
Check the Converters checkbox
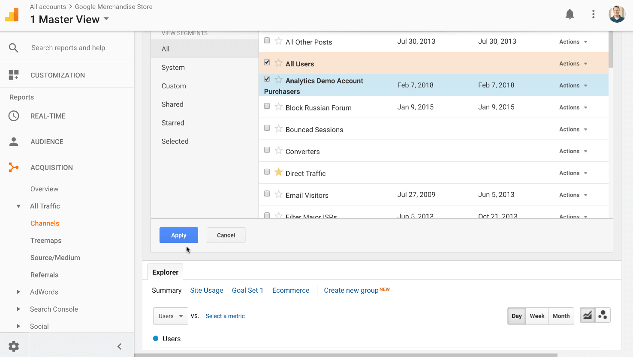tap(267, 150)
